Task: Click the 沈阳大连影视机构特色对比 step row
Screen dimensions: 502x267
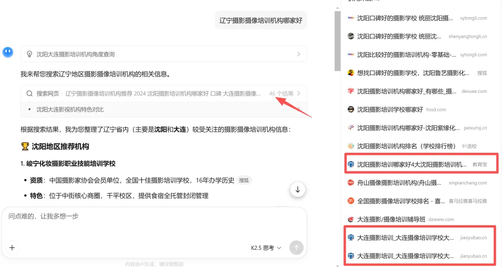Action: tap(164, 110)
